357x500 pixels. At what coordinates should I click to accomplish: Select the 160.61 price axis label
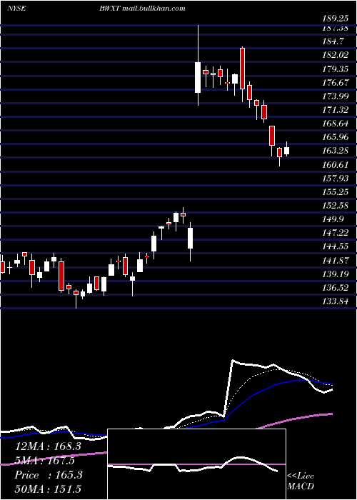pyautogui.click(x=336, y=165)
